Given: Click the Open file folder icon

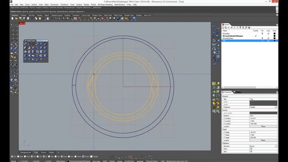Looking at the screenshot, I should tap(16, 18).
